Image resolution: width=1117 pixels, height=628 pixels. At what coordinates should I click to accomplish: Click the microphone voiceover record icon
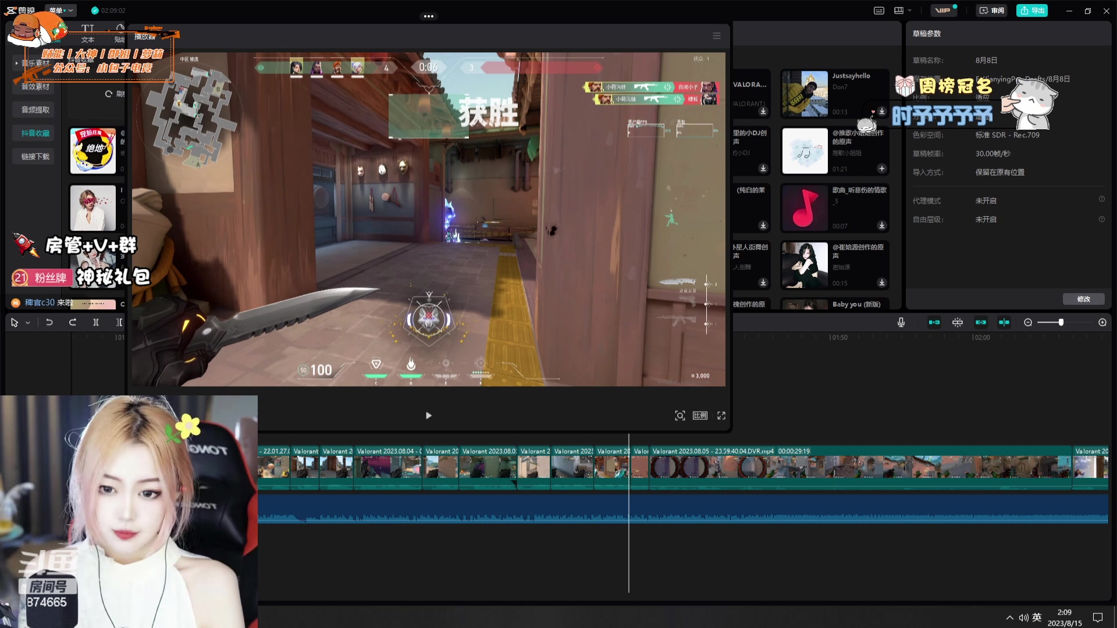coord(901,322)
